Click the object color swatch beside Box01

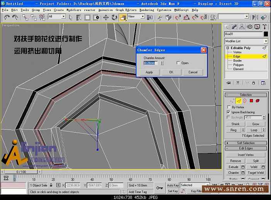[x=266, y=34]
